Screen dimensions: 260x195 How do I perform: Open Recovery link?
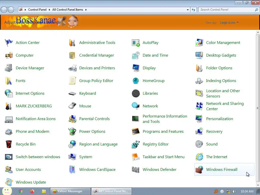coord(214,132)
